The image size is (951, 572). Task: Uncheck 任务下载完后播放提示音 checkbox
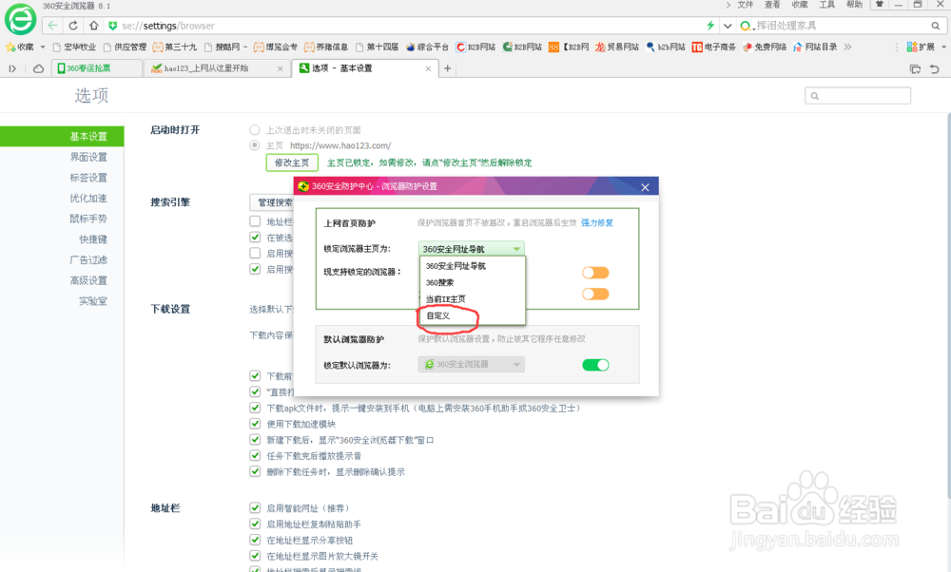(x=255, y=455)
